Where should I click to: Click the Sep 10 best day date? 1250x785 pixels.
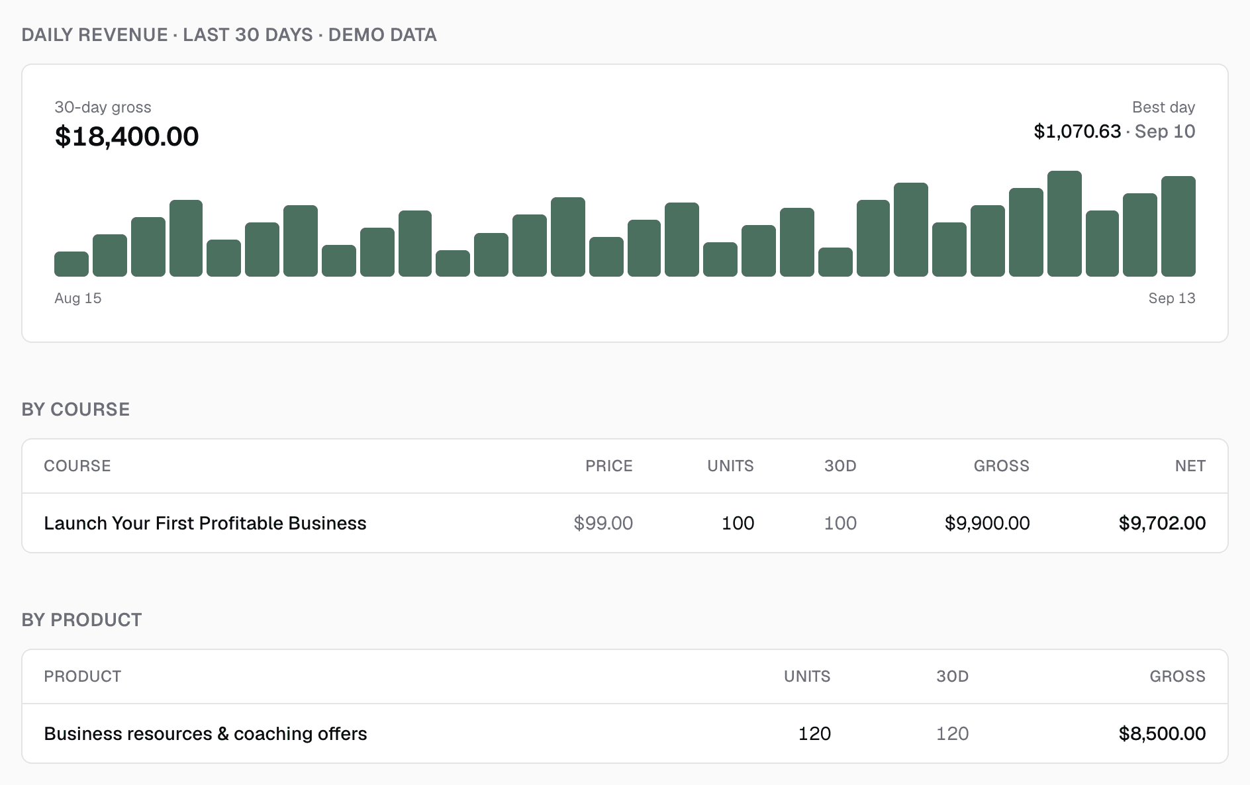pyautogui.click(x=1165, y=131)
